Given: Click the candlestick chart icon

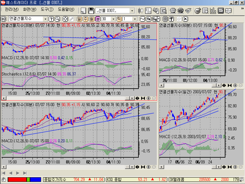Looking at the screenshot, I should point(141,11).
